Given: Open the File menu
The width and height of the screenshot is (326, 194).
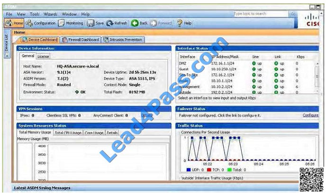Looking at the screenshot, I should point(9,14).
